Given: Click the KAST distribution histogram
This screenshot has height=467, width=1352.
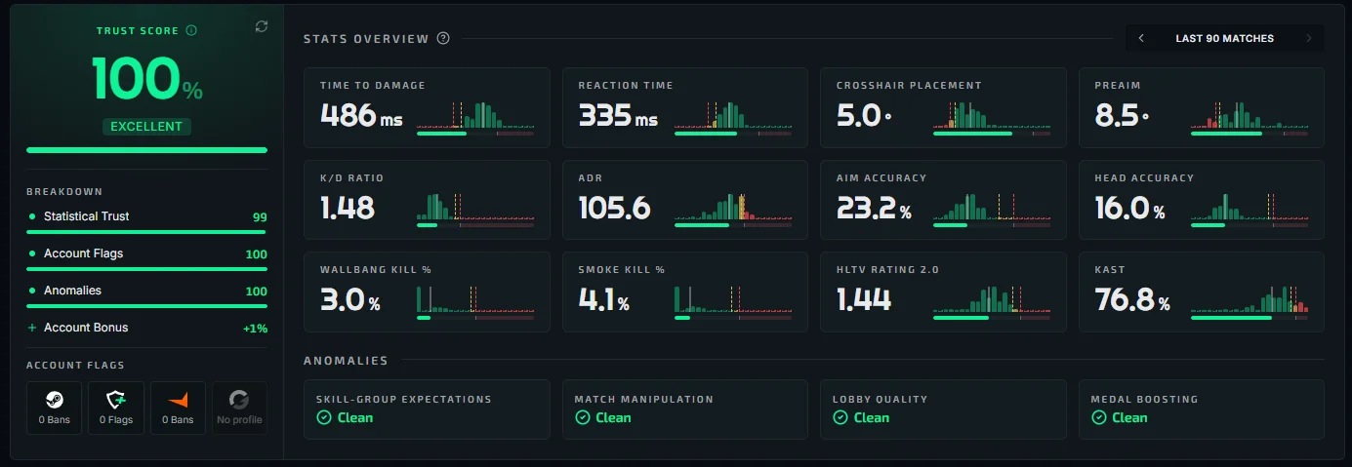Looking at the screenshot, I should 1250,298.
